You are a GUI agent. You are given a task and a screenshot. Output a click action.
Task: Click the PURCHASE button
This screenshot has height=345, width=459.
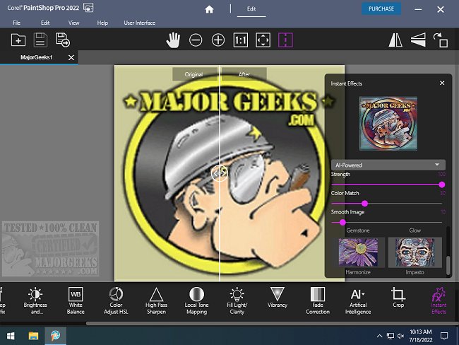pyautogui.click(x=381, y=8)
